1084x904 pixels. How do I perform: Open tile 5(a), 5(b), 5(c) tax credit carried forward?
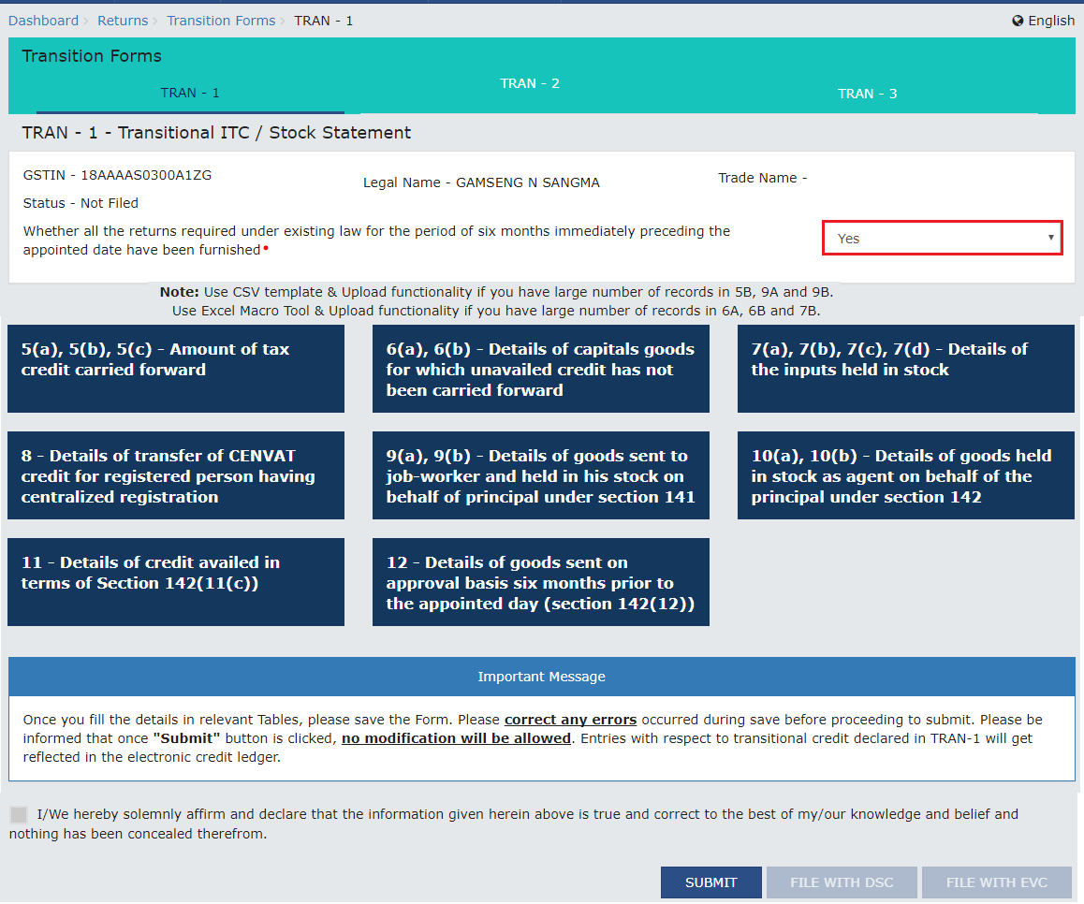176,369
